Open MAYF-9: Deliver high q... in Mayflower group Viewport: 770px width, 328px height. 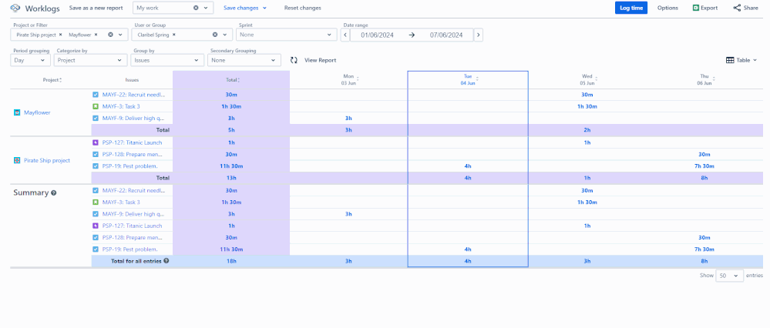pos(132,118)
